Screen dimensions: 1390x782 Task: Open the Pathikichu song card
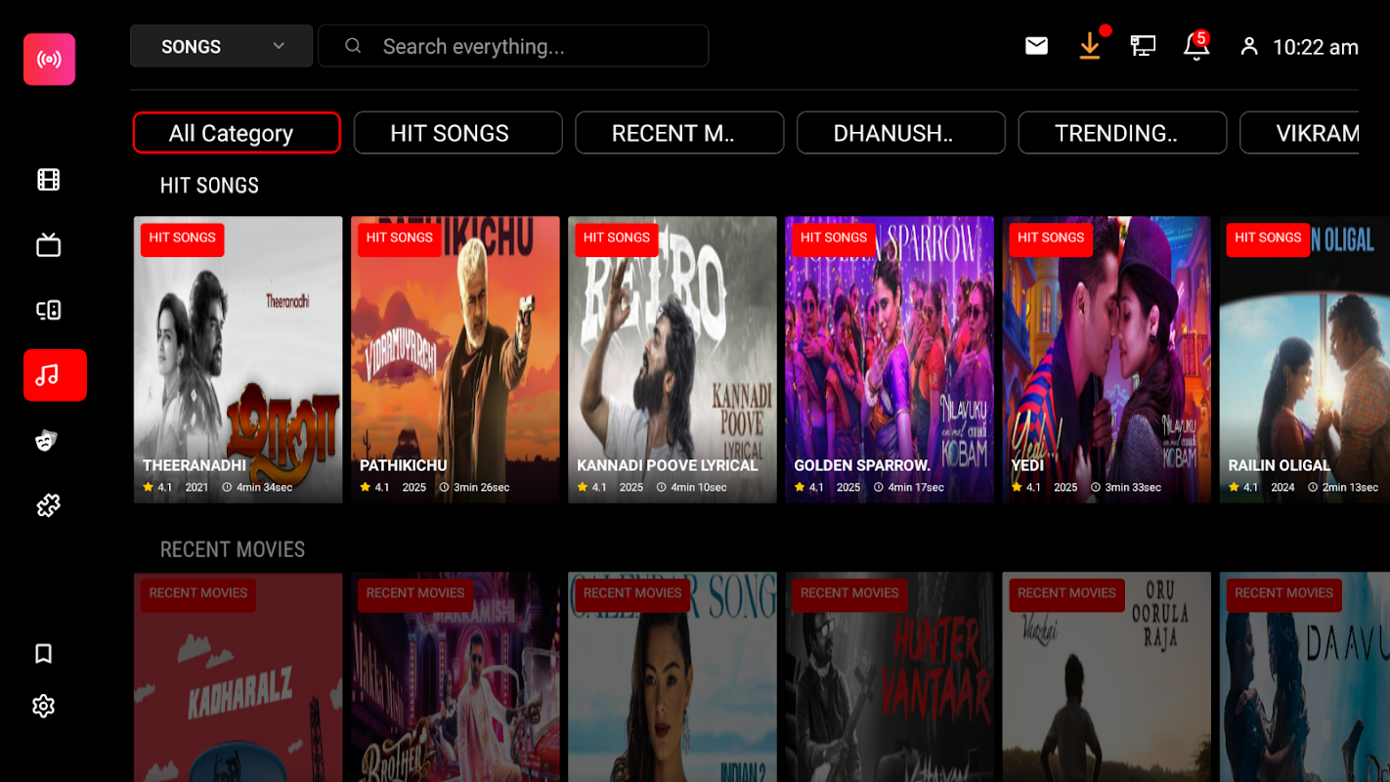click(x=456, y=360)
